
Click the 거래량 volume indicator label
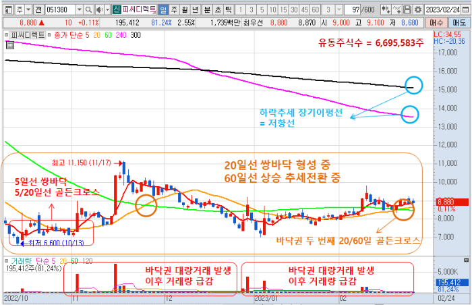22,260
